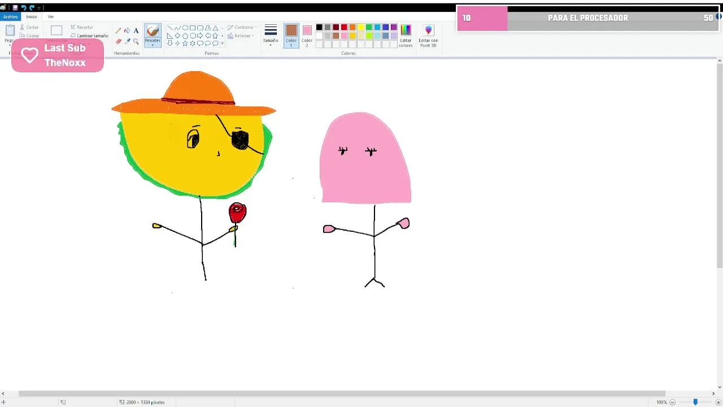Click the zoom slider handle
Screen dimensions: 723x407
point(695,402)
